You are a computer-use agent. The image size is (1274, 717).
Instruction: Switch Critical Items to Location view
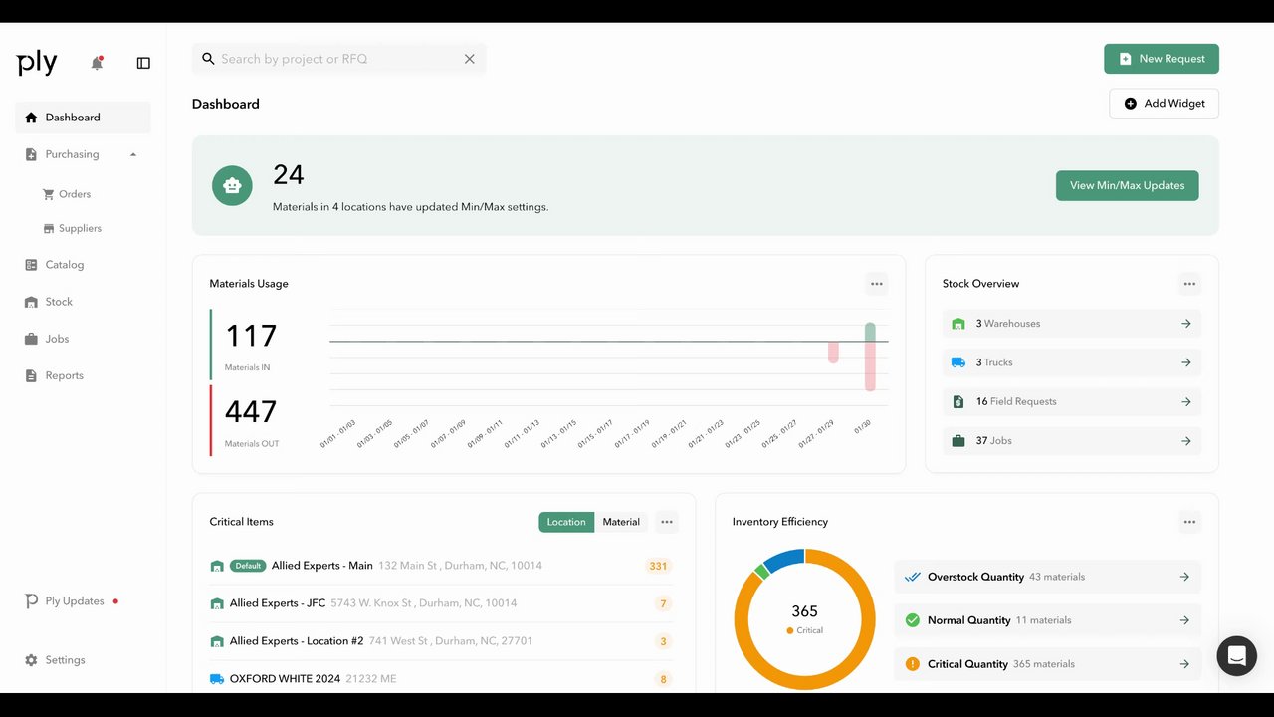click(x=566, y=522)
